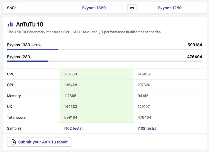The height and width of the screenshot is (152, 209).
Task: Click GPU value 107320
Action: [144, 85]
